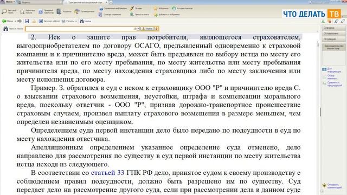This screenshot has width=347, height=195.
Task: Open Редакции tab in right panel
Action: pyautogui.click(x=334, y=39)
